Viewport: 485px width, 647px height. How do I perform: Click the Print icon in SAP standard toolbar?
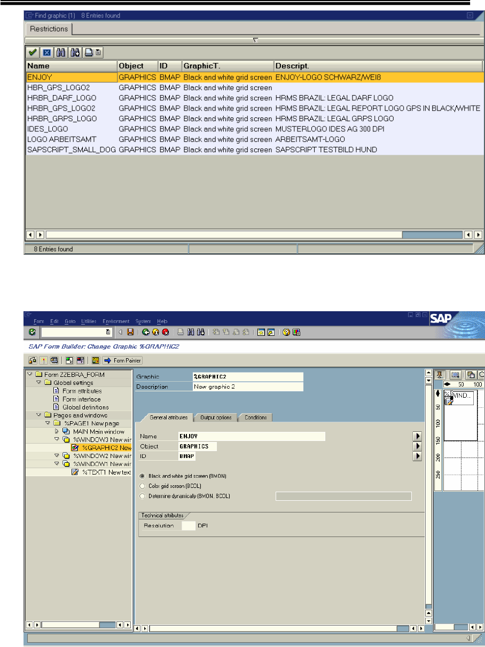point(181,332)
